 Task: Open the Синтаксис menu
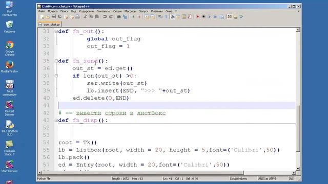point(104,11)
